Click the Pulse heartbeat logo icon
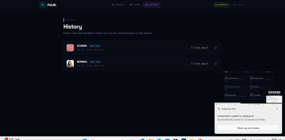The image size is (285, 140). [x=42, y=5]
